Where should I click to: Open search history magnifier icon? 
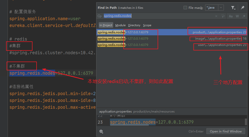click(x=100, y=16)
